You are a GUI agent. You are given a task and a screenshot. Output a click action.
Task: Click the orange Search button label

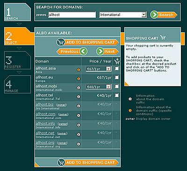pos(166,15)
